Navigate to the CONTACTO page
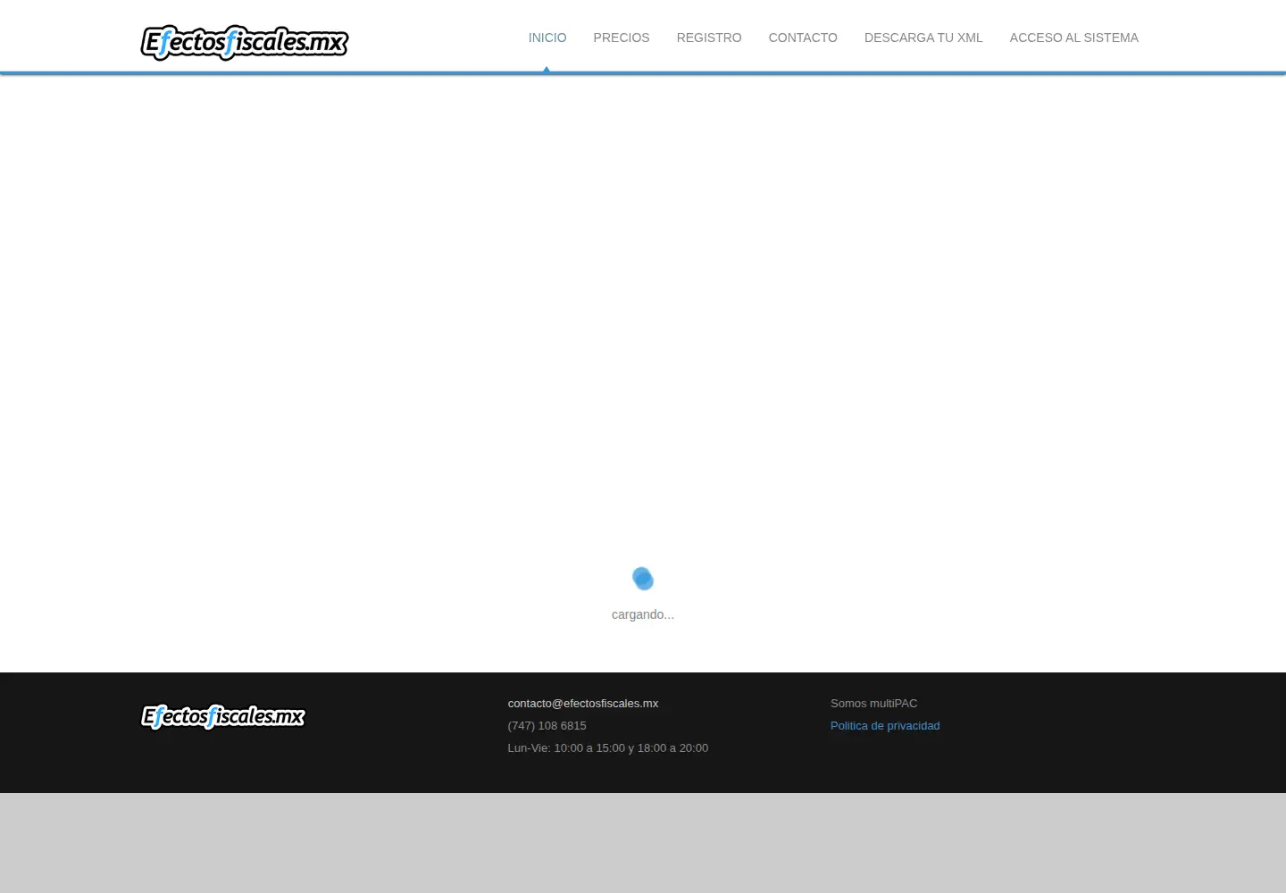This screenshot has width=1286, height=893. (x=803, y=38)
